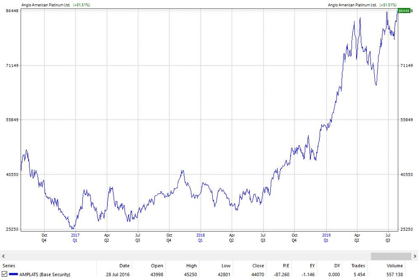Viewport: 418px width, 277px height.
Task: Click the right scroll arrow of chart scrollbar
Action: pyautogui.click(x=415, y=256)
